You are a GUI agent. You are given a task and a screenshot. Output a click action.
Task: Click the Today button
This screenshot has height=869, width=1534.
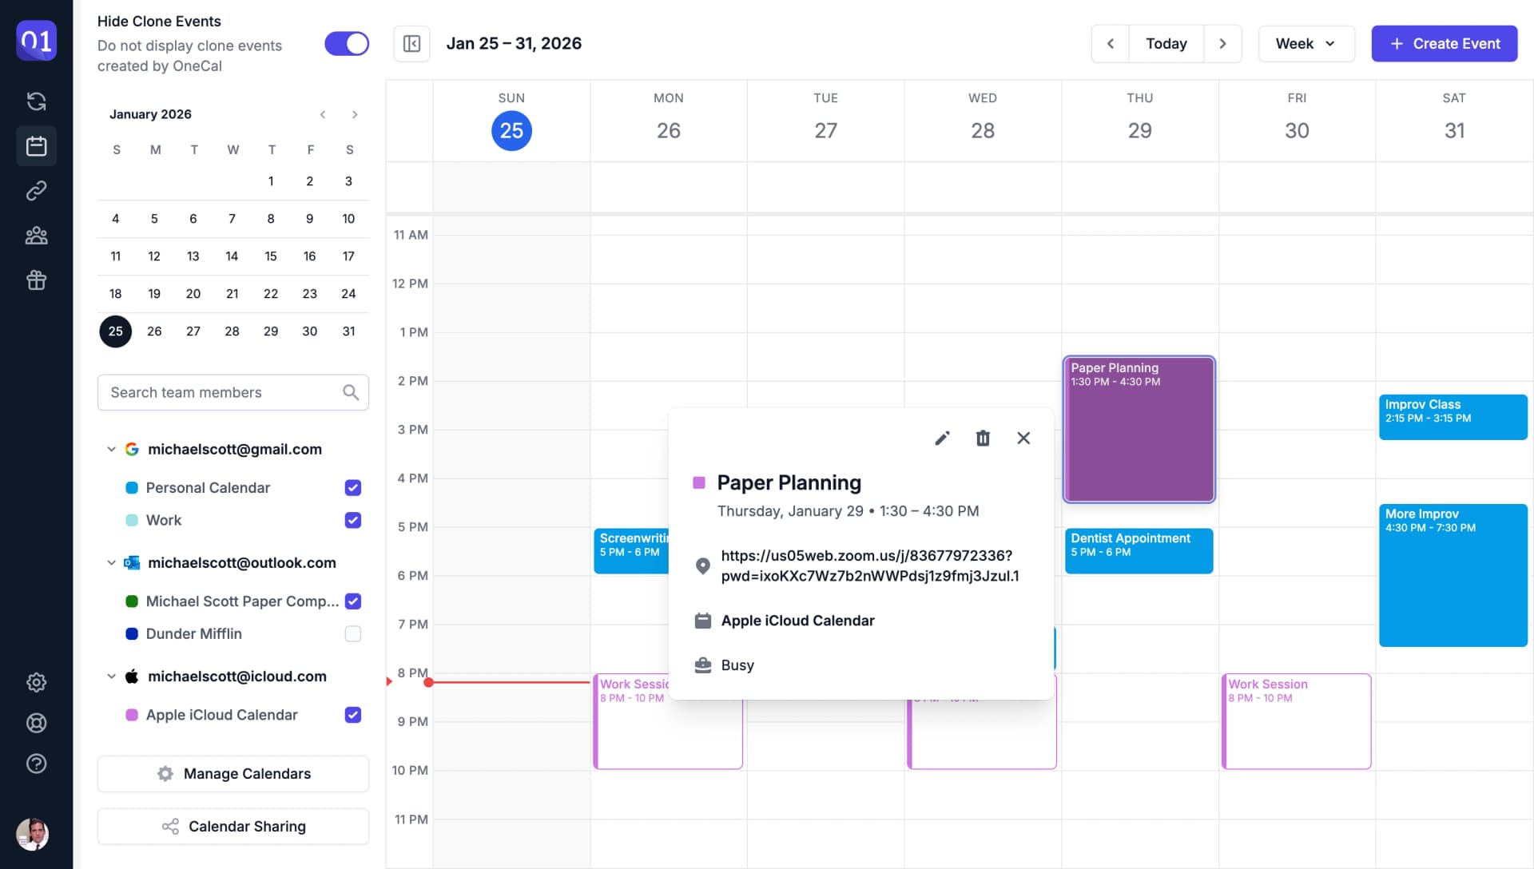1166,44
